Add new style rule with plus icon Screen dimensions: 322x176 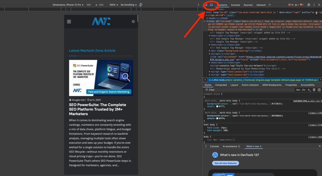[309, 90]
